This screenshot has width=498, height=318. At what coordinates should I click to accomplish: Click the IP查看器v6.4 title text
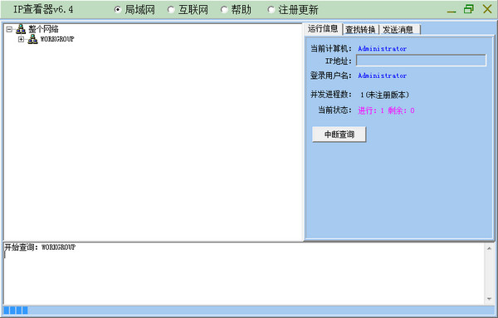(43, 9)
